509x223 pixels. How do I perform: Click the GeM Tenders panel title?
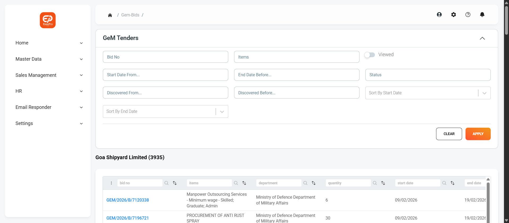pyautogui.click(x=121, y=38)
